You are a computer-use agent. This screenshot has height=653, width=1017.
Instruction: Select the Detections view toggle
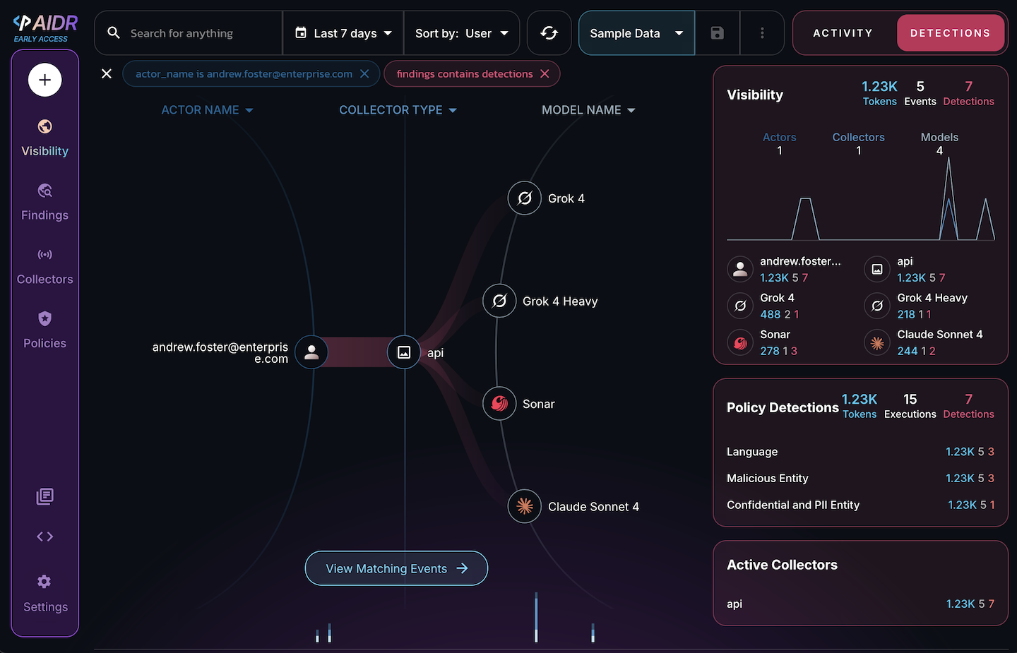coord(950,33)
